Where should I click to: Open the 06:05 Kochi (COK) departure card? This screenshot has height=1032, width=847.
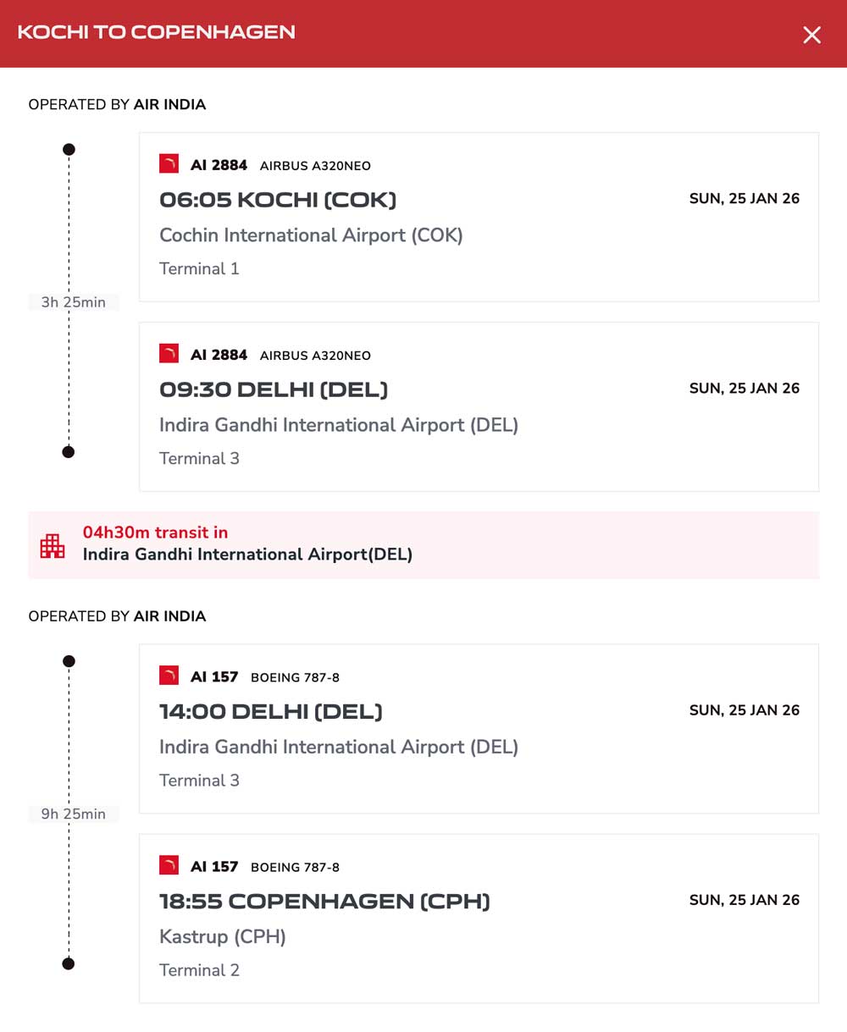click(479, 217)
